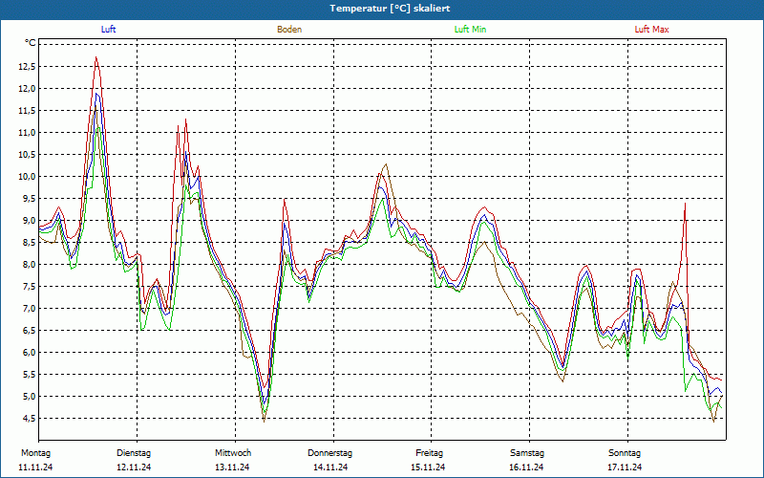Click the 10,0 y-axis value
This screenshot has width=764, height=478.
27,177
